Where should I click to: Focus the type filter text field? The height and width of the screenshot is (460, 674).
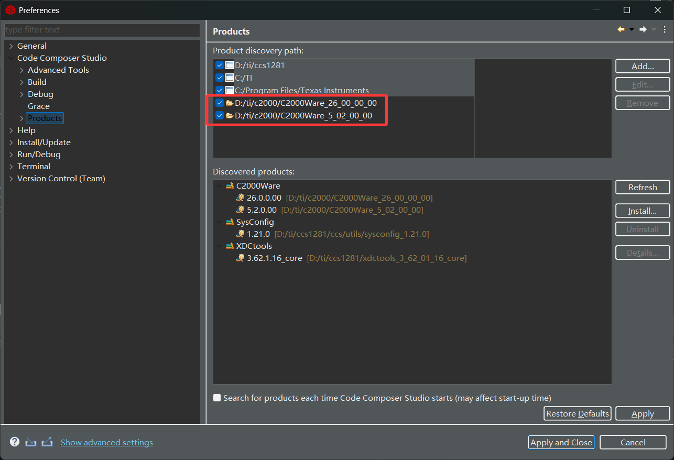[102, 30]
